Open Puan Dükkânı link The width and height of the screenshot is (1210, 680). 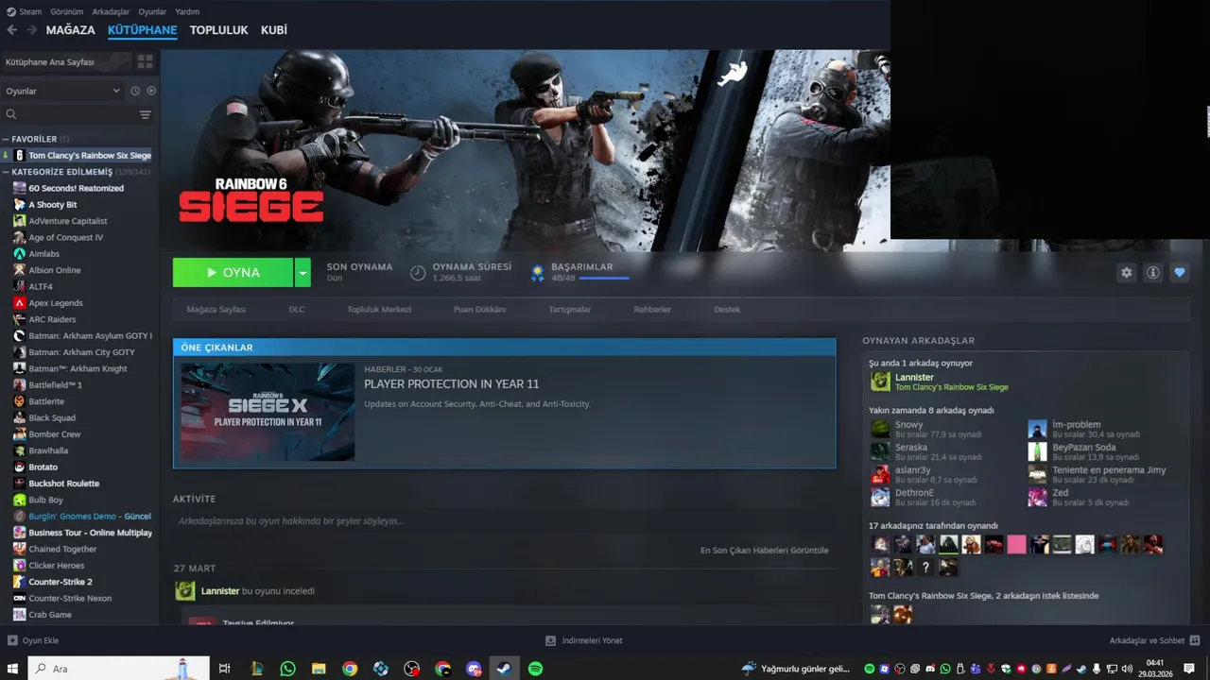tap(479, 310)
